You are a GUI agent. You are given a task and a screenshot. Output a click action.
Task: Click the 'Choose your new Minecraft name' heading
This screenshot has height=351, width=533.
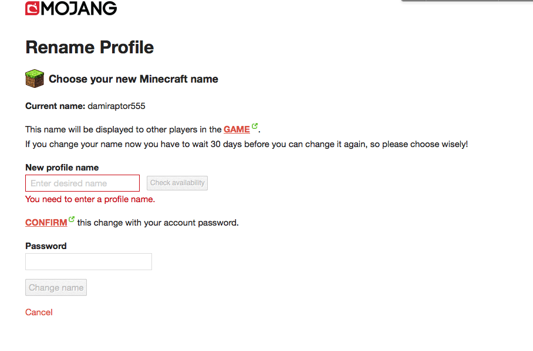(133, 79)
